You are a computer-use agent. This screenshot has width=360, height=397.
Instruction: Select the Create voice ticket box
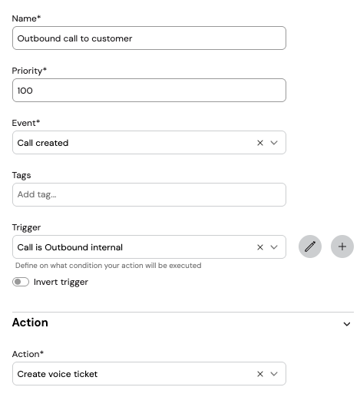click(149, 374)
